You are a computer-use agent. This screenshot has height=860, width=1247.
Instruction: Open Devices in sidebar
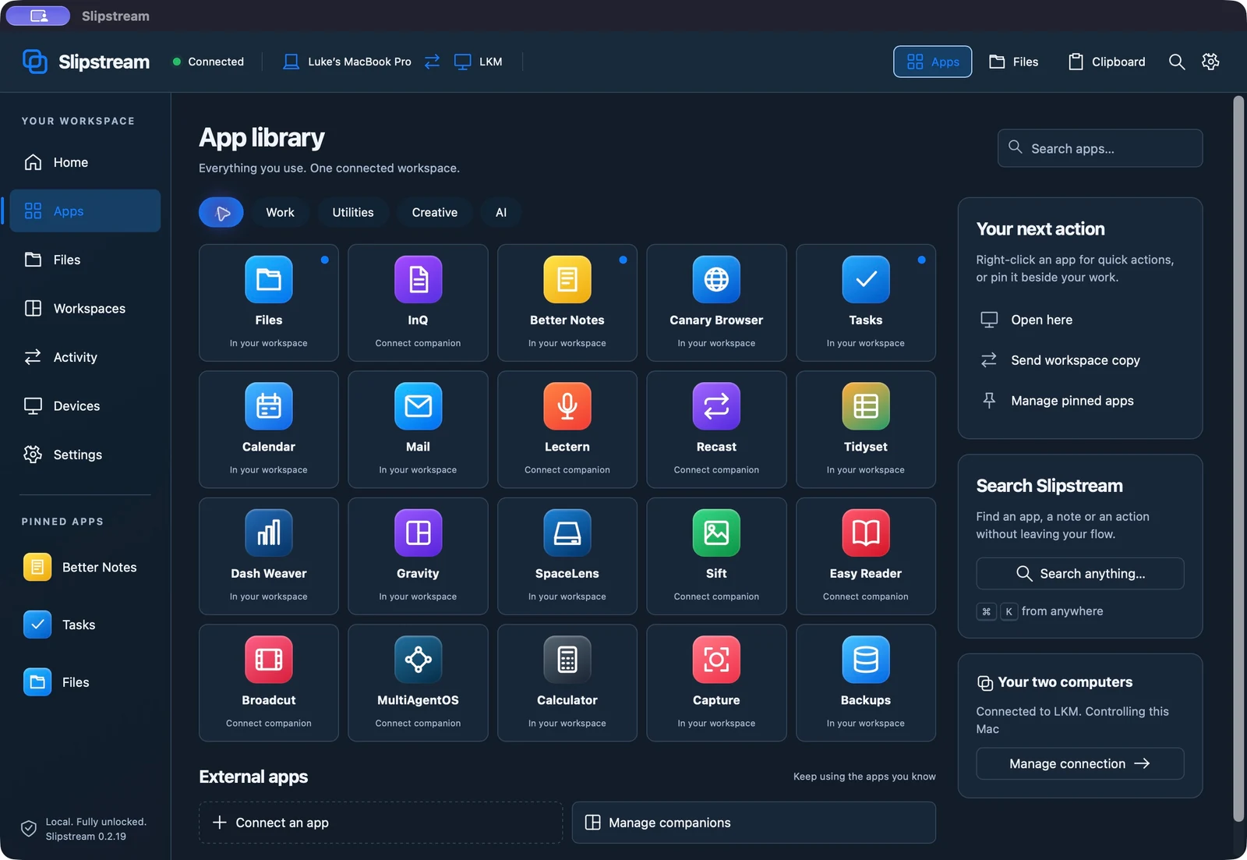(x=85, y=406)
